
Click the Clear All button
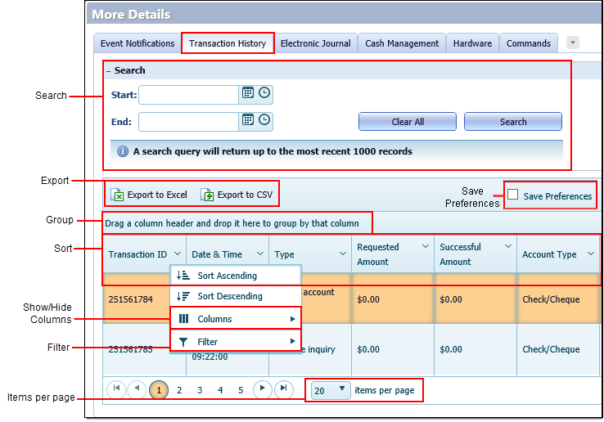[408, 122]
